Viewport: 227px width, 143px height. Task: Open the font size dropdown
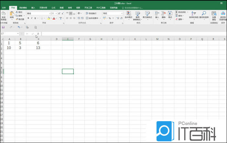[56, 13]
